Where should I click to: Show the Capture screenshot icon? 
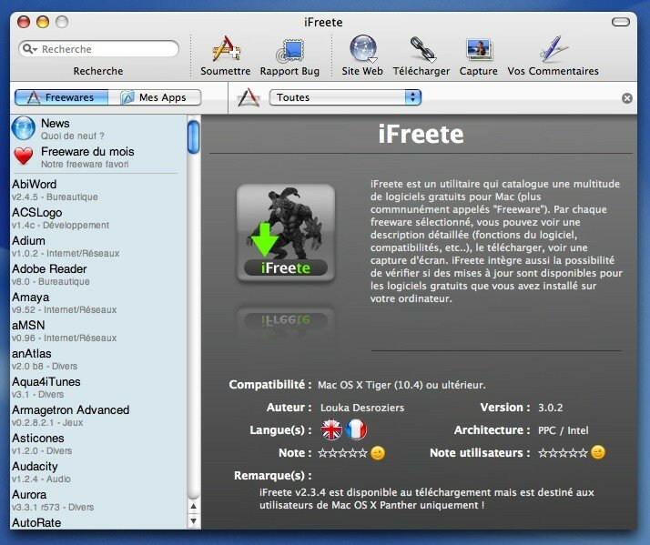[x=479, y=50]
